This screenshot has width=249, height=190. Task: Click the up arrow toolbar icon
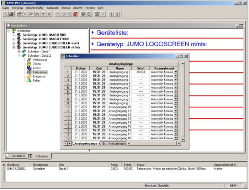click(x=43, y=14)
